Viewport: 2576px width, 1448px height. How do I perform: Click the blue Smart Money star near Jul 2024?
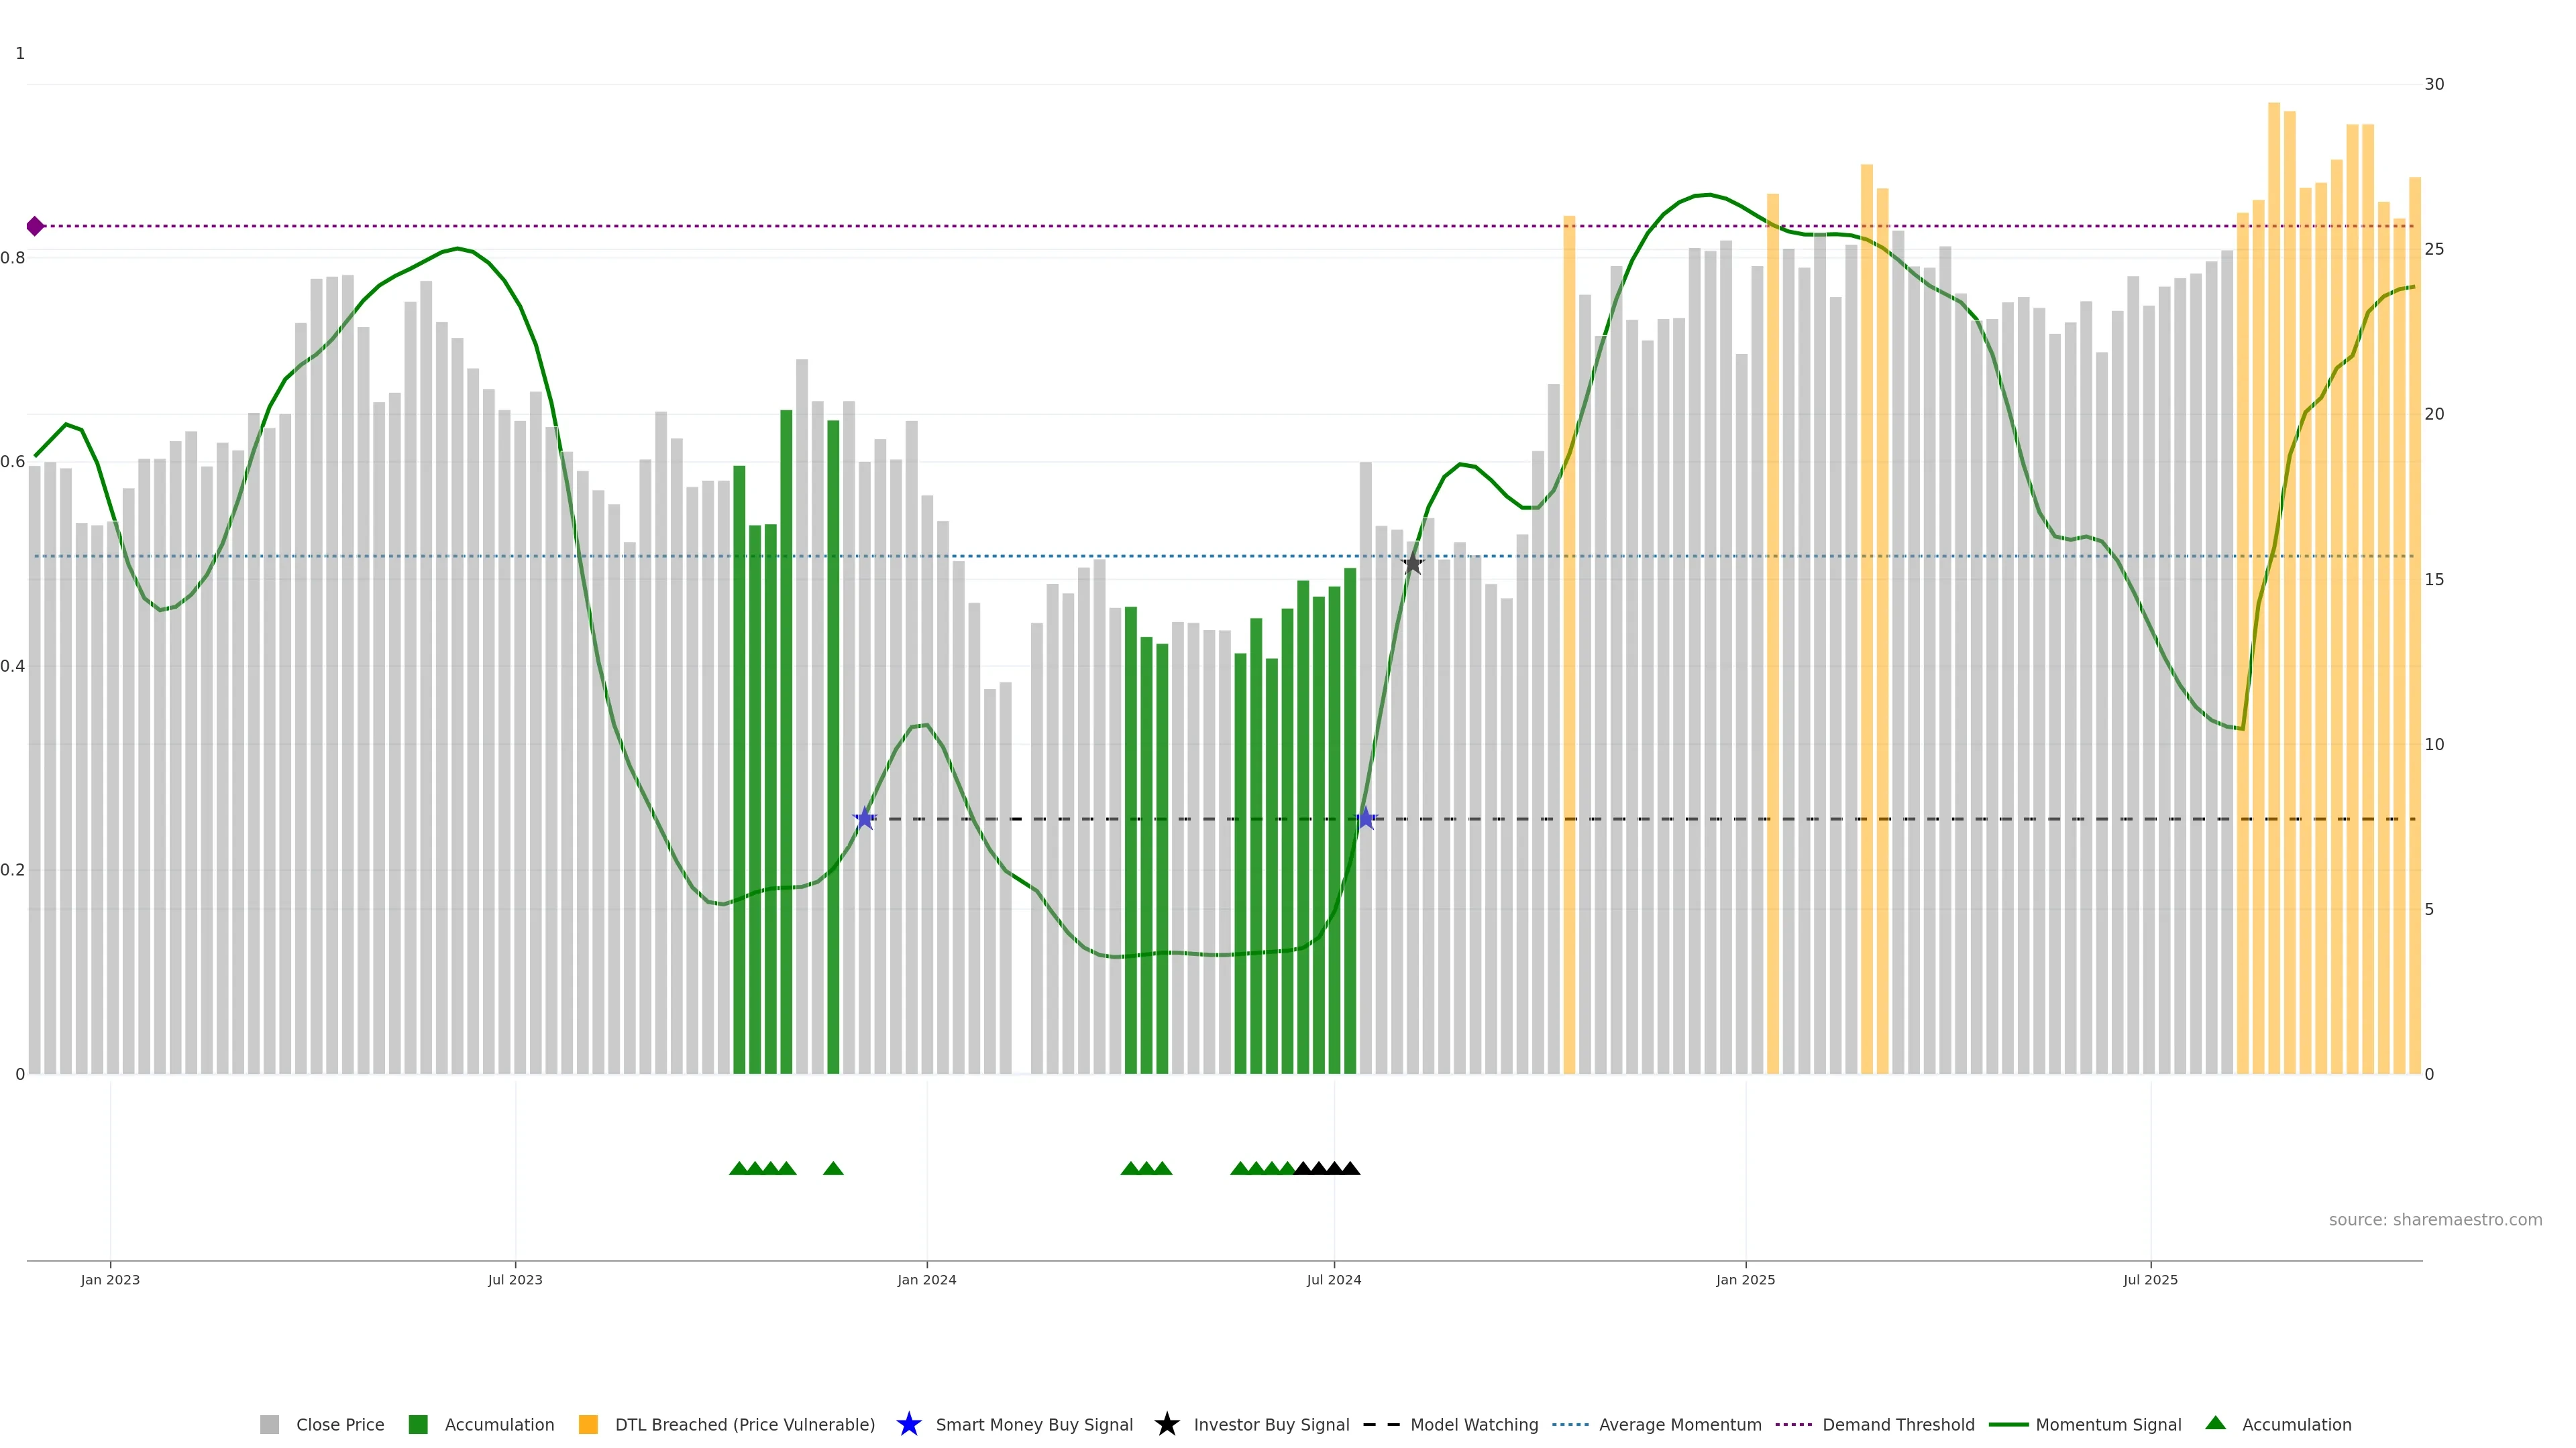pos(1366,819)
